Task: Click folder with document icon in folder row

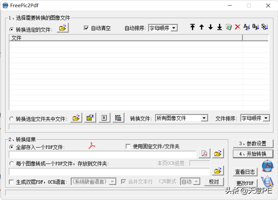Action: click(90, 118)
